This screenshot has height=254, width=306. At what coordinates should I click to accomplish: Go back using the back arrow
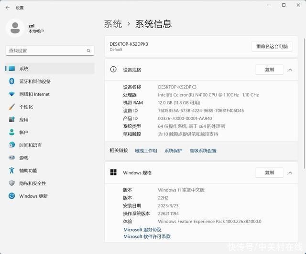[8, 8]
